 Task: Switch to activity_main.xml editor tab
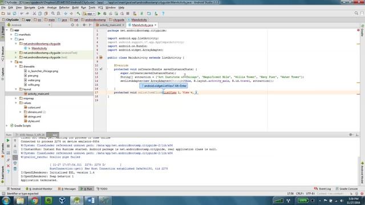pos(110,25)
